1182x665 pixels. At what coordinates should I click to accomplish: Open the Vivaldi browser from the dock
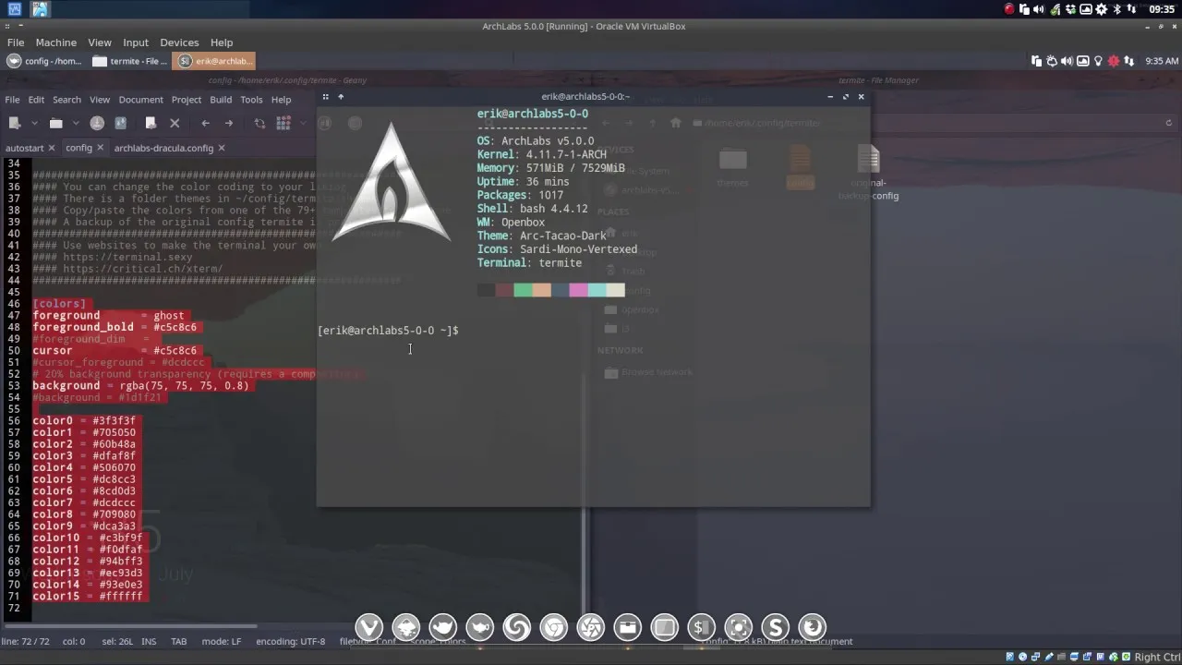(x=368, y=627)
